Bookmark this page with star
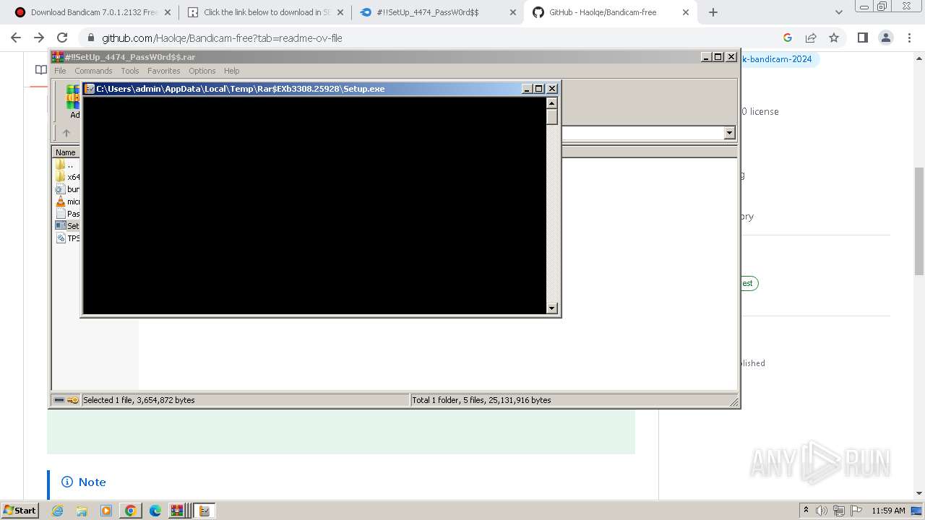This screenshot has height=520, width=925. [x=834, y=38]
